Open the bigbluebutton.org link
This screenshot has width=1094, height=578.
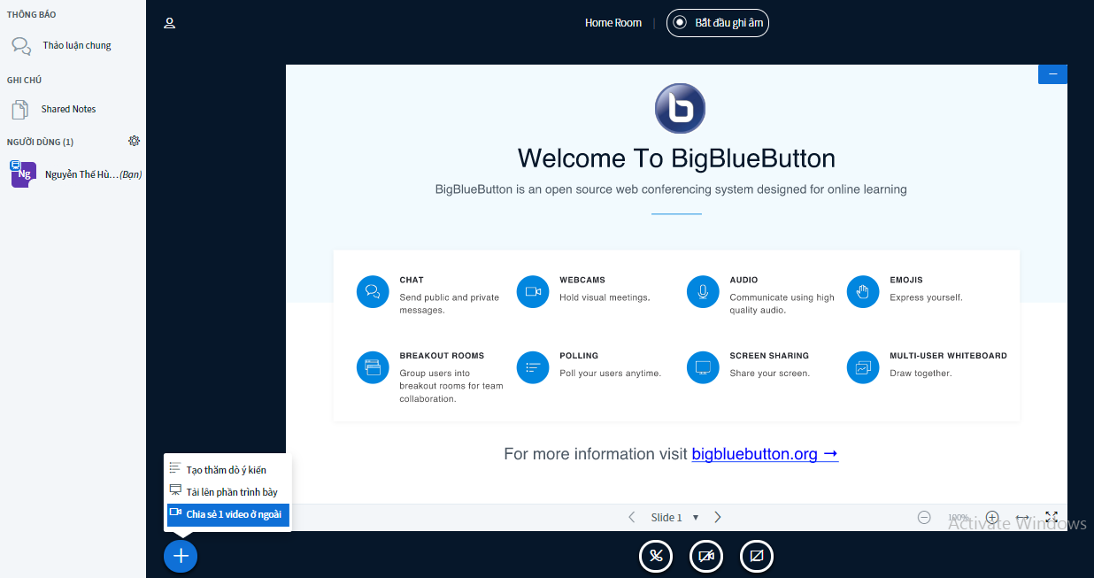pyautogui.click(x=765, y=454)
